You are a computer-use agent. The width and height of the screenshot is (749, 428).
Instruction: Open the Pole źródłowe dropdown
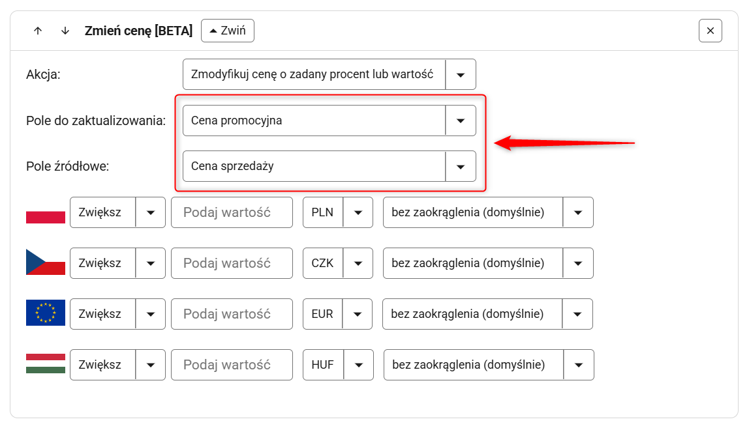pos(460,166)
